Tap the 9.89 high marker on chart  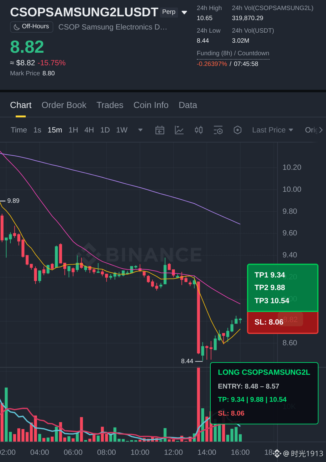click(13, 201)
